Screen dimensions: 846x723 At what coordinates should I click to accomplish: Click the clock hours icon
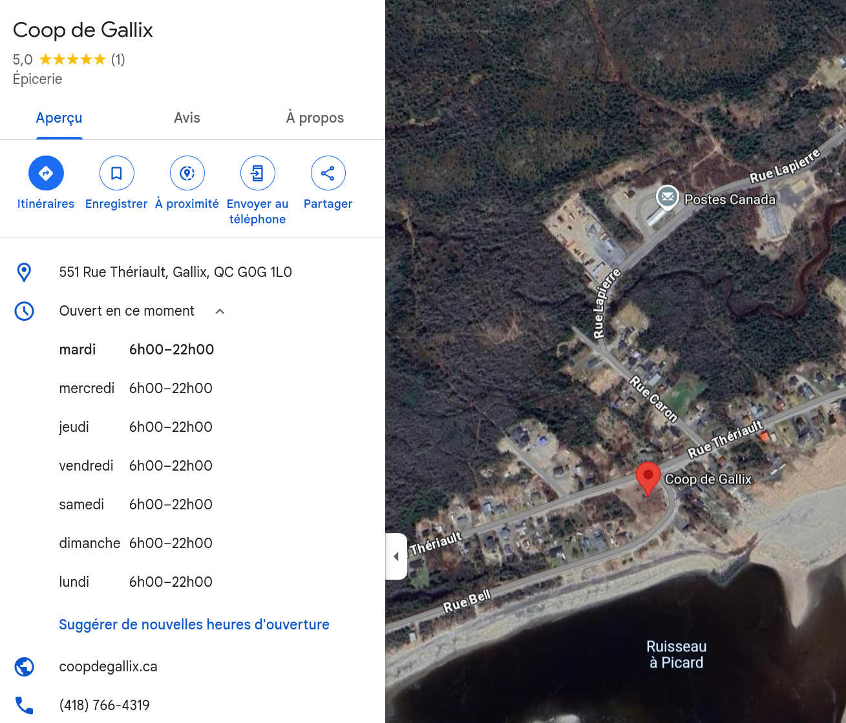[x=24, y=311]
